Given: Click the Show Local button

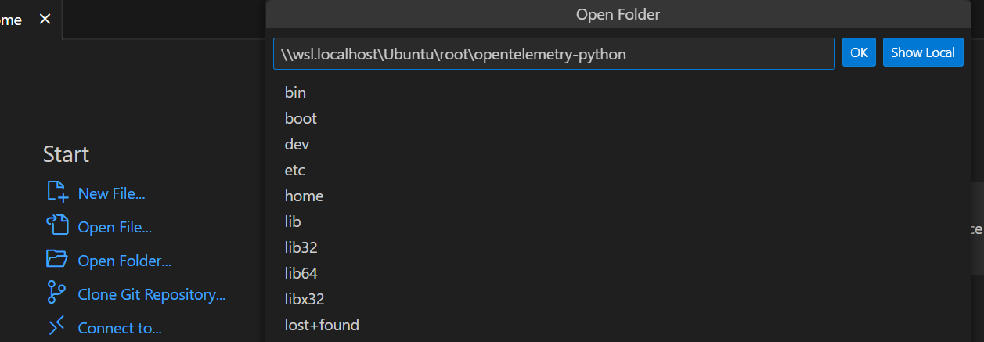Looking at the screenshot, I should click(923, 52).
